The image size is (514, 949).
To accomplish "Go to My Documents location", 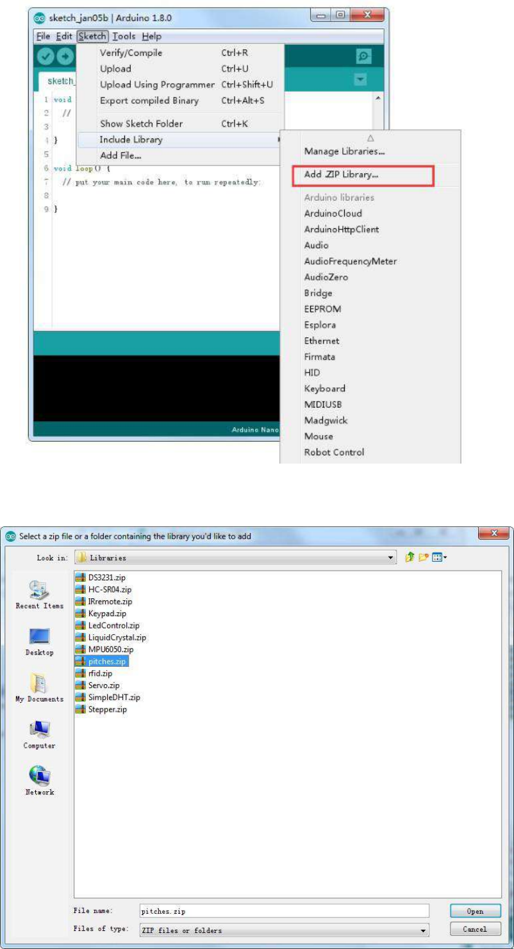I will click(x=40, y=688).
